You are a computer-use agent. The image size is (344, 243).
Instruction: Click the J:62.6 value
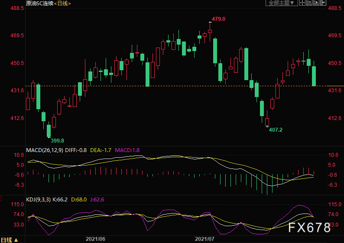[97, 200]
